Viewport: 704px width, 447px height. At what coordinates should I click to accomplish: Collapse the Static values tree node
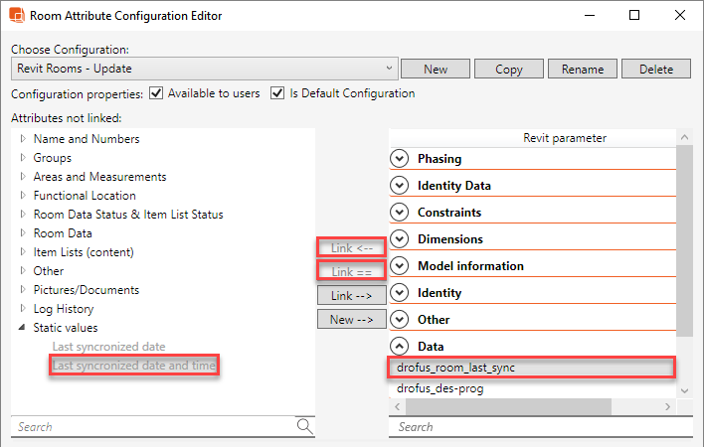[x=23, y=328]
